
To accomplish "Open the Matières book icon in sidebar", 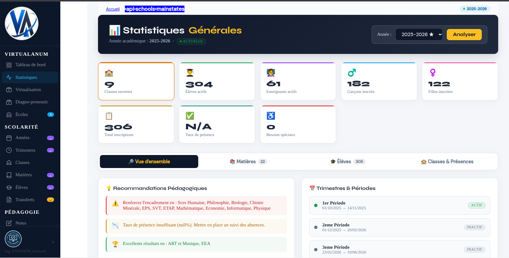I will pos(9,175).
